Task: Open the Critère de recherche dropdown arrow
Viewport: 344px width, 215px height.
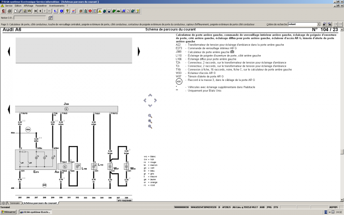Action: pos(319,24)
